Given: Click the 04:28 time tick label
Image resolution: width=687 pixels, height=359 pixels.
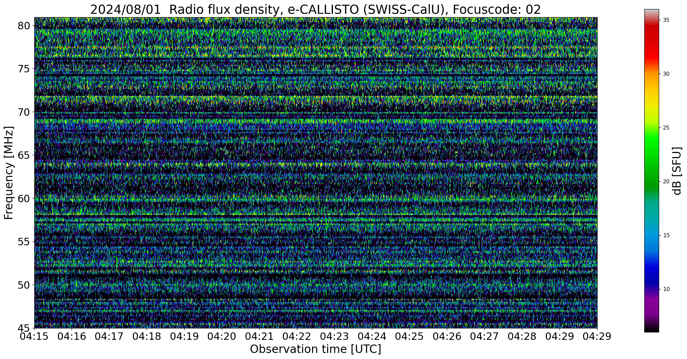Looking at the screenshot, I should pyautogui.click(x=522, y=336).
